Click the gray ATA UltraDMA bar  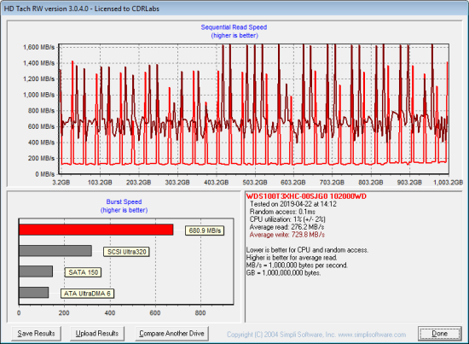34,293
